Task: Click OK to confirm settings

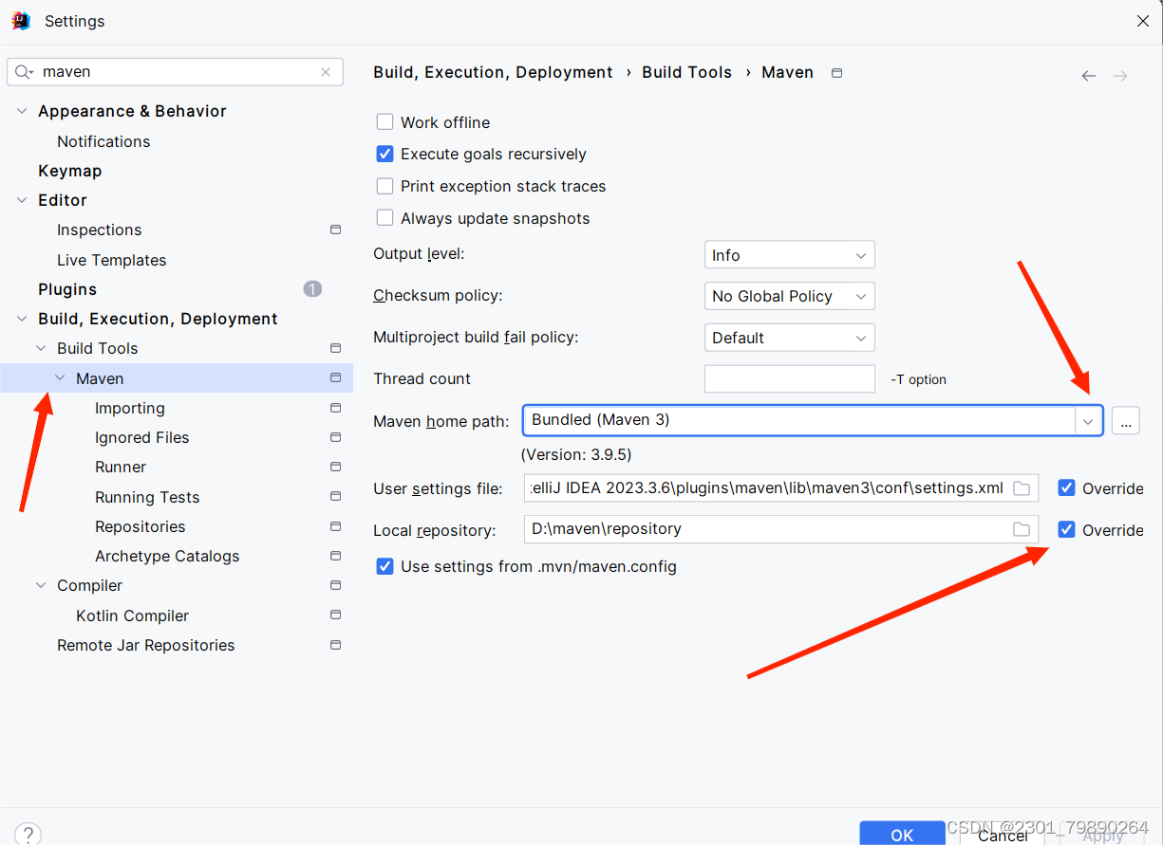Action: pyautogui.click(x=902, y=834)
